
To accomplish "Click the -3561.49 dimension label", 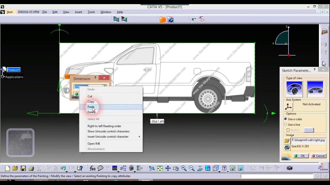I will (157, 122).
